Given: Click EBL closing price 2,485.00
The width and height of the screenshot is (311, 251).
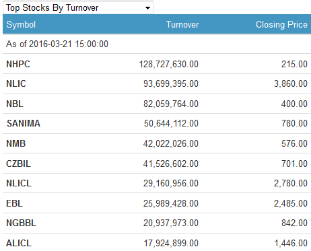Looking at the screenshot, I should coord(291,203).
